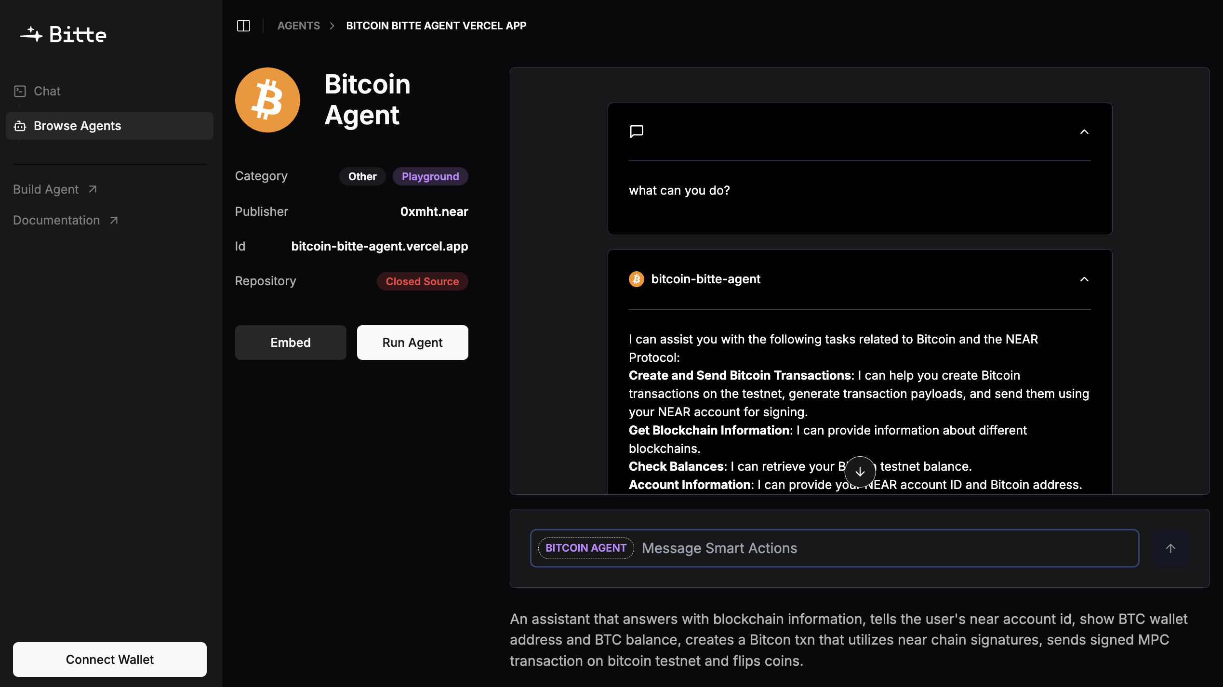Click the scroll-to-bottom arrow button
Image resolution: width=1223 pixels, height=687 pixels.
pyautogui.click(x=860, y=472)
